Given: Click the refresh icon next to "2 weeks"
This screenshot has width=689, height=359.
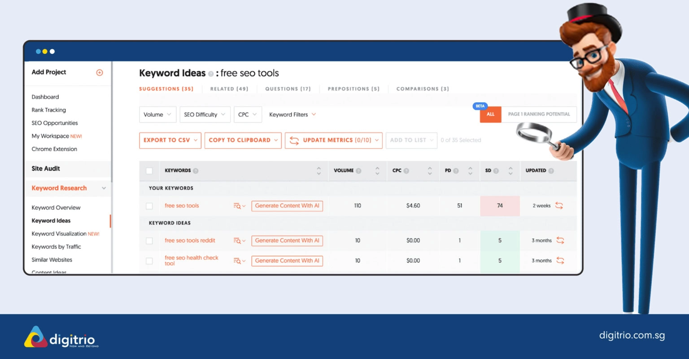Looking at the screenshot, I should pos(560,206).
